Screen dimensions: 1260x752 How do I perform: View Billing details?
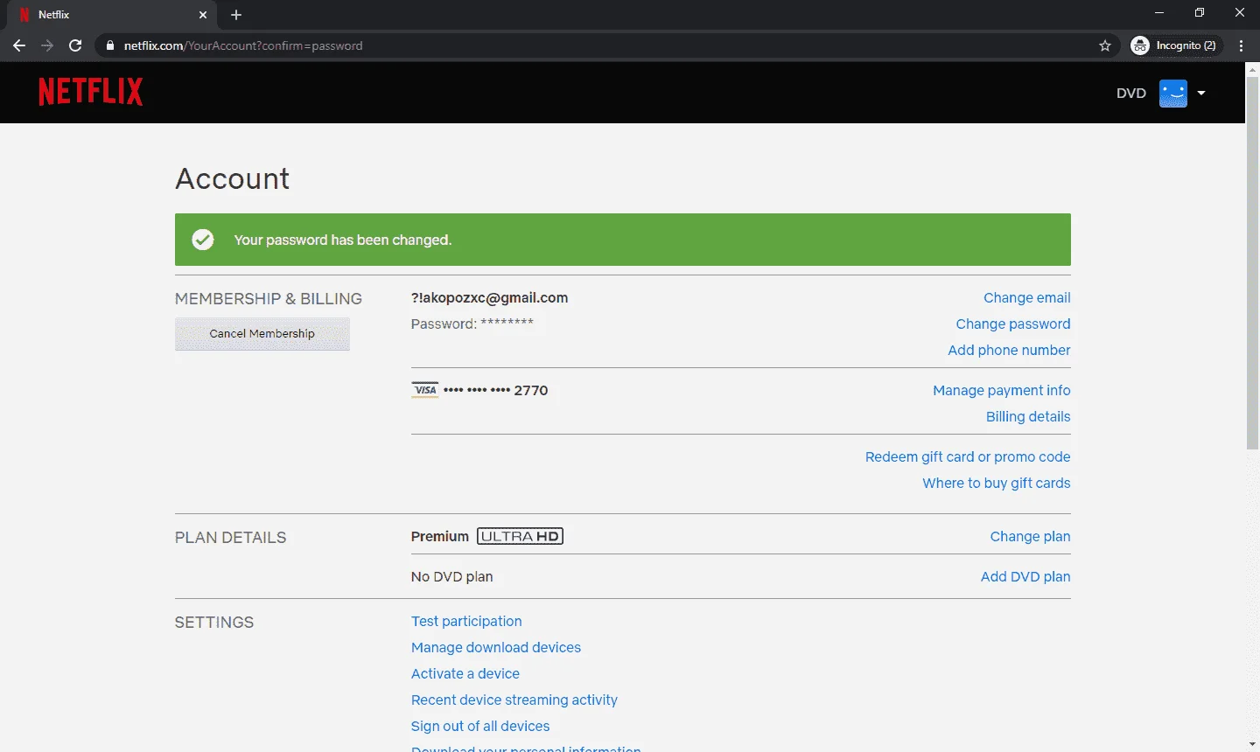coord(1028,416)
